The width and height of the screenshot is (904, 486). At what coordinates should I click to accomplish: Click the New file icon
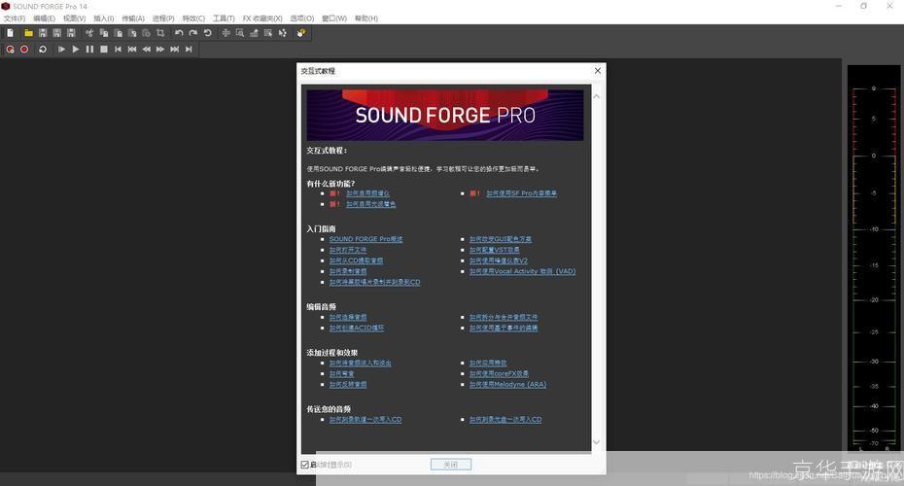coord(10,33)
